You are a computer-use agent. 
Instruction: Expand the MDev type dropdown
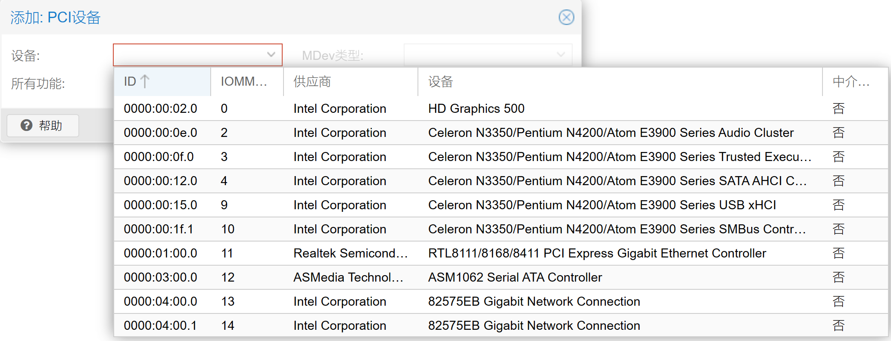click(561, 55)
